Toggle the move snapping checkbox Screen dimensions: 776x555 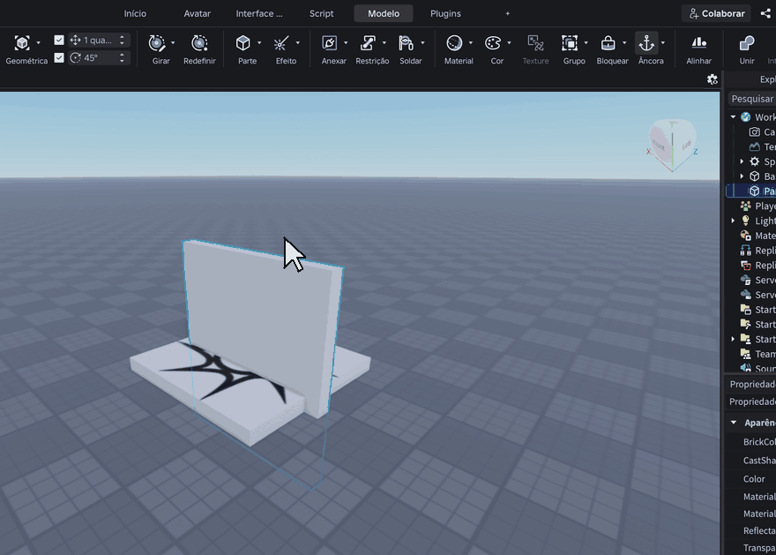click(x=59, y=40)
